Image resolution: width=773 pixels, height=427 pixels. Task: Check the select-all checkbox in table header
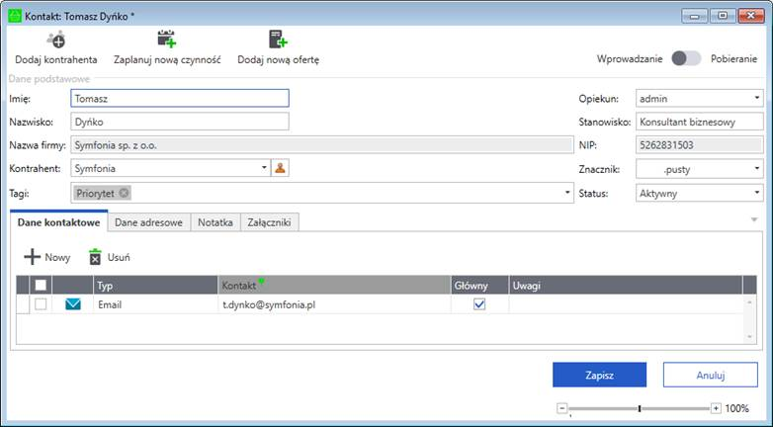41,285
